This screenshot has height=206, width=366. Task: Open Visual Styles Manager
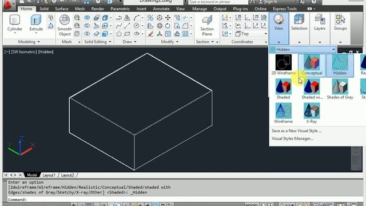292,138
